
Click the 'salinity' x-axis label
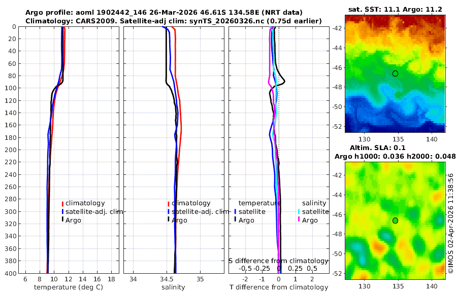tap(173, 287)
